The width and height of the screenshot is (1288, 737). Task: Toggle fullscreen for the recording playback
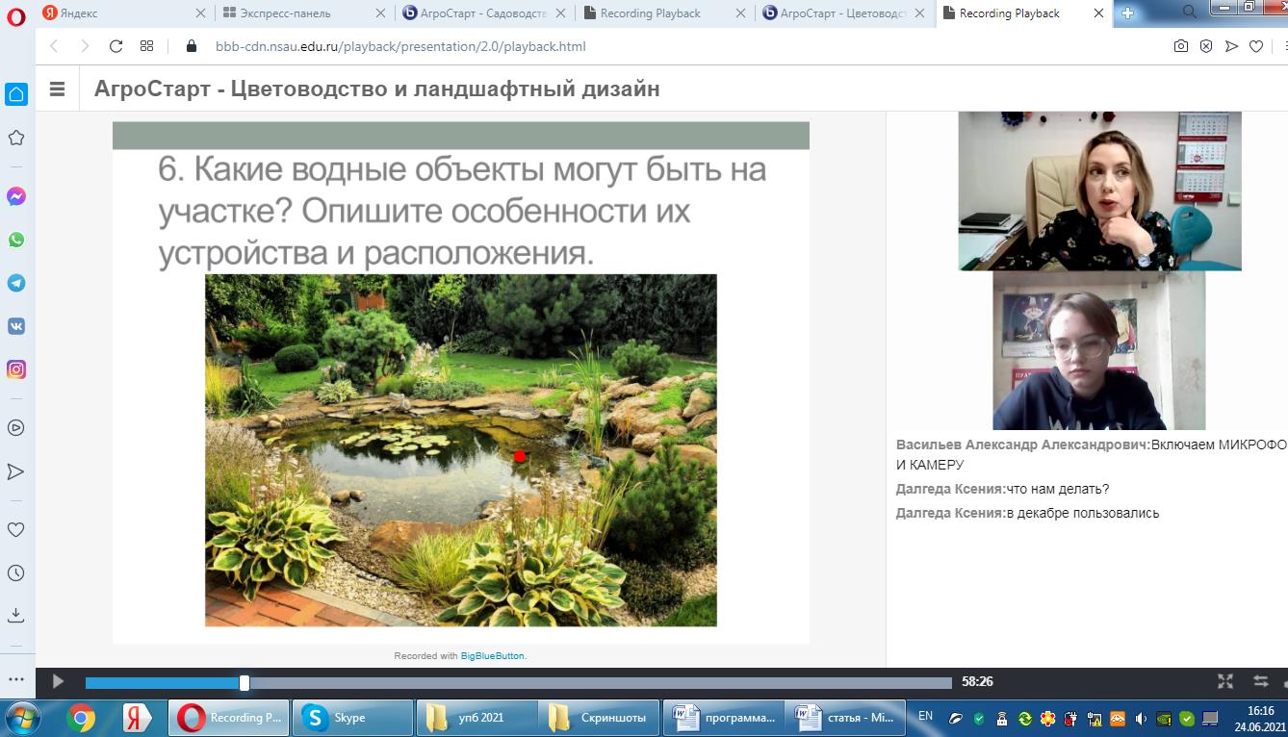click(x=1225, y=681)
